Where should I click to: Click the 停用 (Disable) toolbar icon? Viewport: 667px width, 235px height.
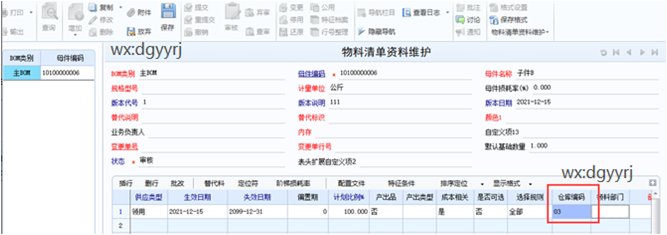[x=284, y=20]
